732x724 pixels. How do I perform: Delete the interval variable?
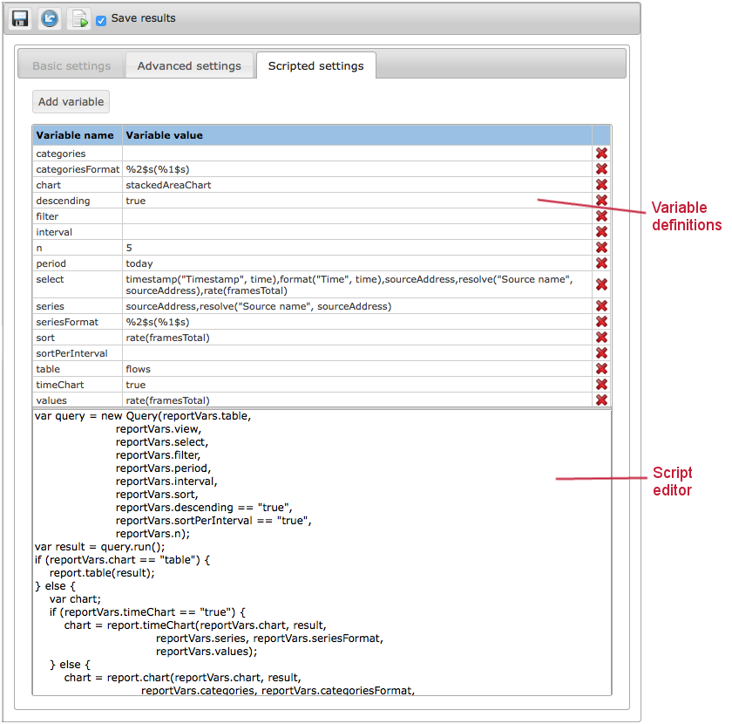pos(602,232)
